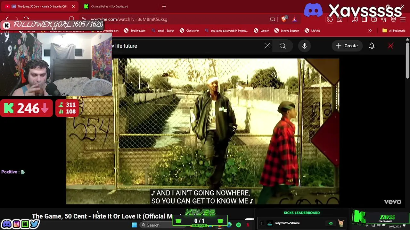
Task: Open the tab search icon in toolbar
Action: pos(340,19)
